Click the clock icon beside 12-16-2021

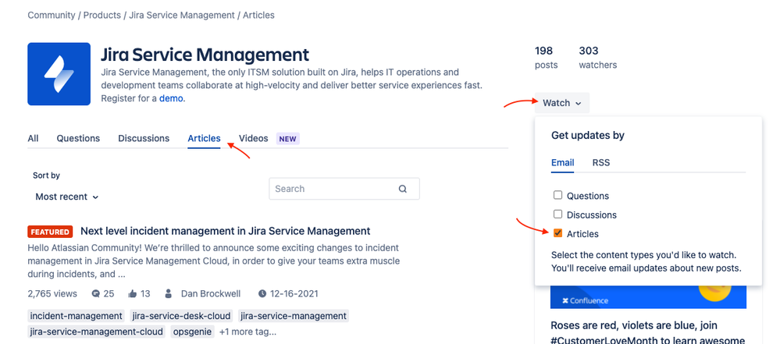[x=262, y=294]
